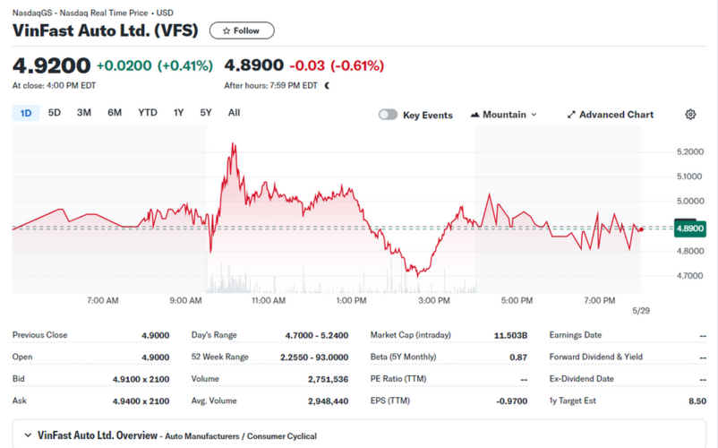This screenshot has height=448, width=718.
Task: Click the Forward Dividend & Yield label
Action: (596, 357)
